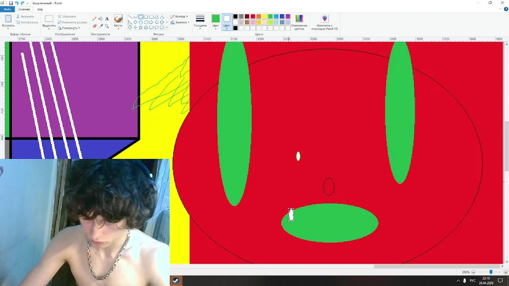Click the vertical scrollbar thumb
509x286 pixels.
point(506,146)
